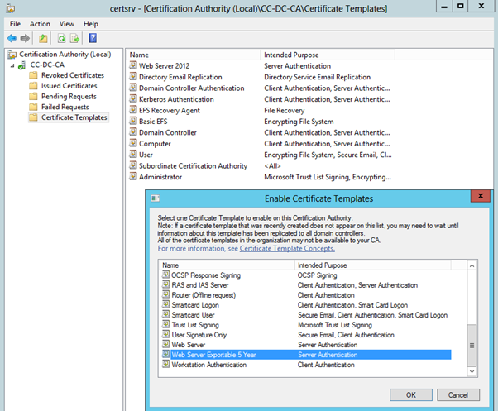Collapse the CC-DC-CA tree node

tap(13, 65)
